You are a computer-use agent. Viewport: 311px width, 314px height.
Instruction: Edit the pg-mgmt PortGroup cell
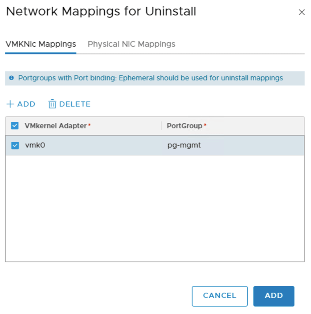pos(184,145)
